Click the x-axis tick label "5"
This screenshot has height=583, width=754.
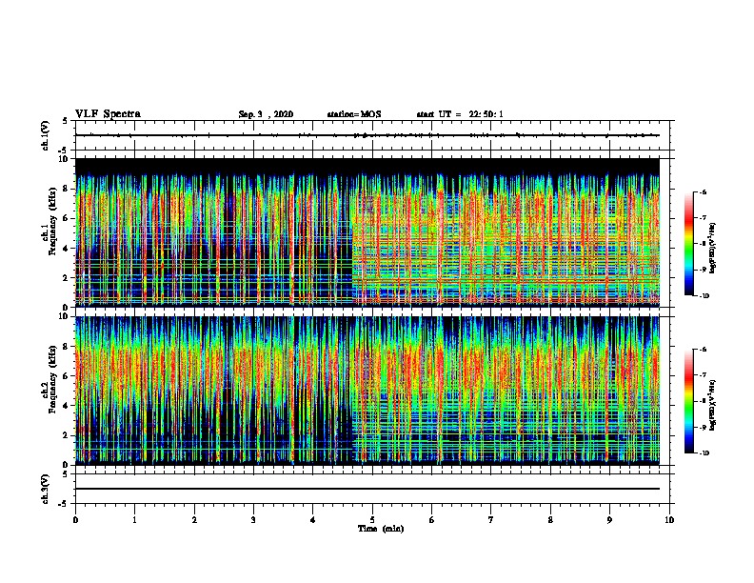pyautogui.click(x=372, y=520)
